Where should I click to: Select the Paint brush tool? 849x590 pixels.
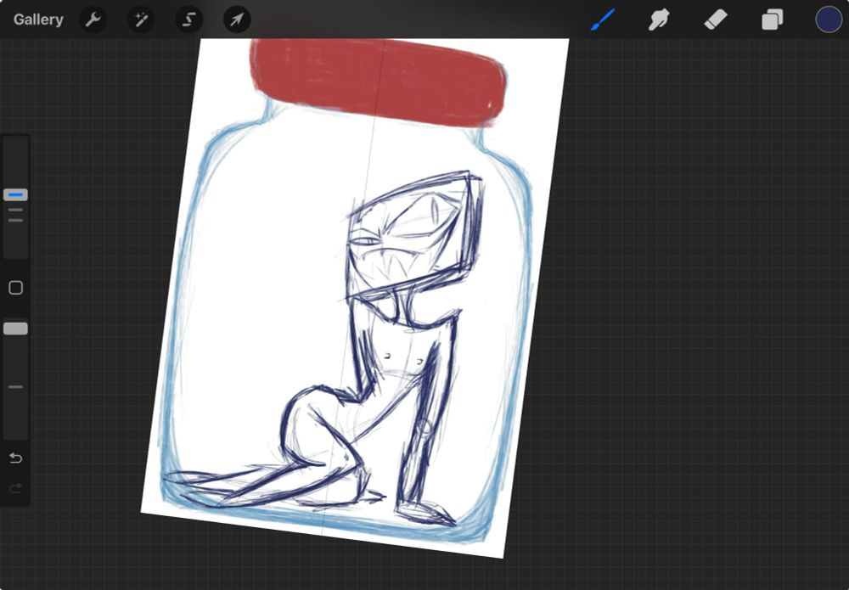[x=603, y=20]
